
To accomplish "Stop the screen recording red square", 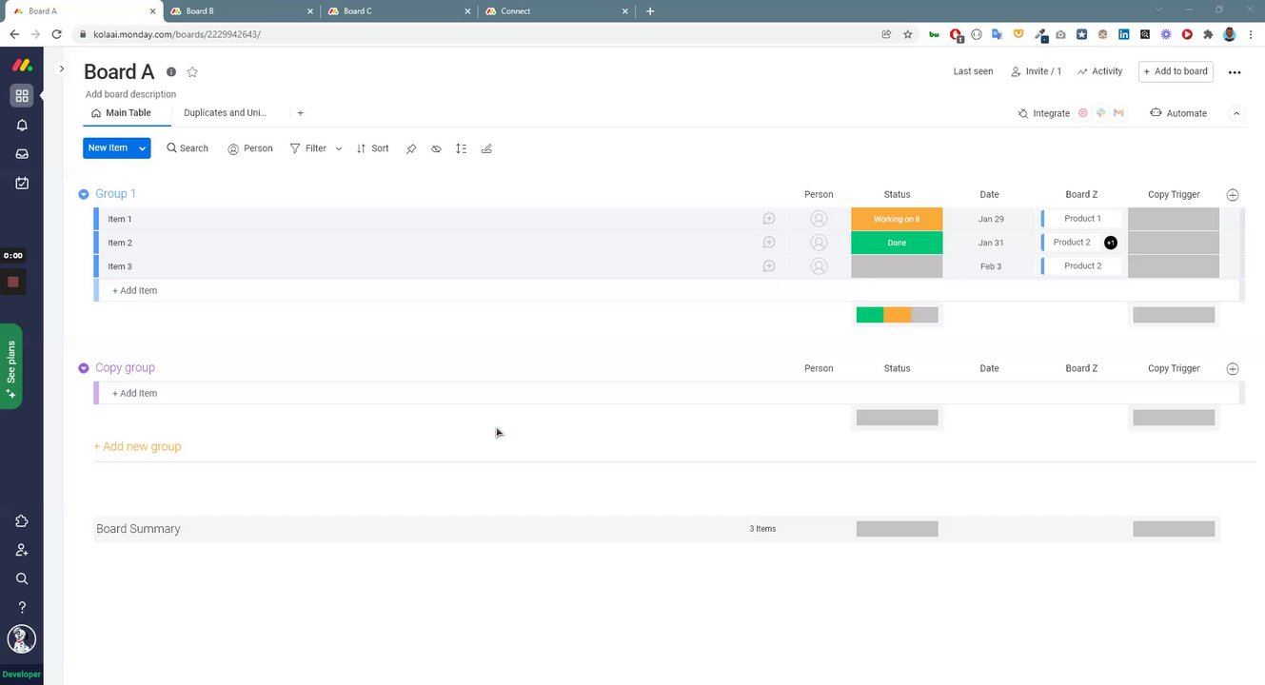I will coord(12,283).
